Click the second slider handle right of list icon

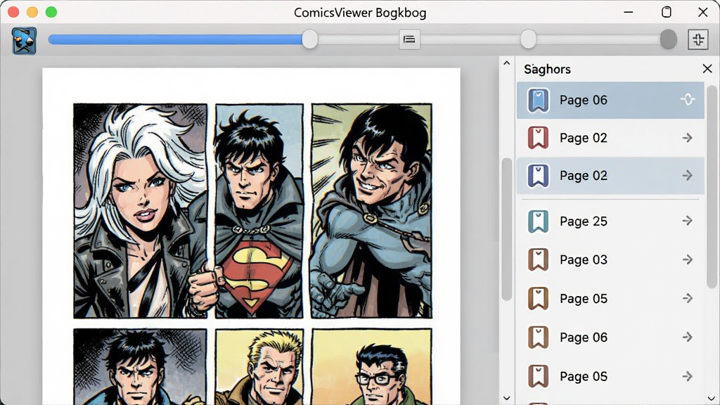(529, 39)
